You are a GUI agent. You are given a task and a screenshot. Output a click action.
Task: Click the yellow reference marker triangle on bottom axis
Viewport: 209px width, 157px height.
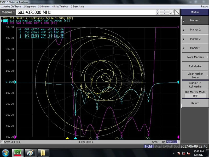tap(67, 138)
